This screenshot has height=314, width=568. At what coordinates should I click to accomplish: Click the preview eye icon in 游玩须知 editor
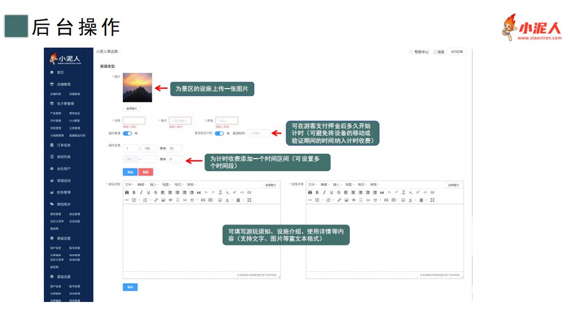pos(171,200)
